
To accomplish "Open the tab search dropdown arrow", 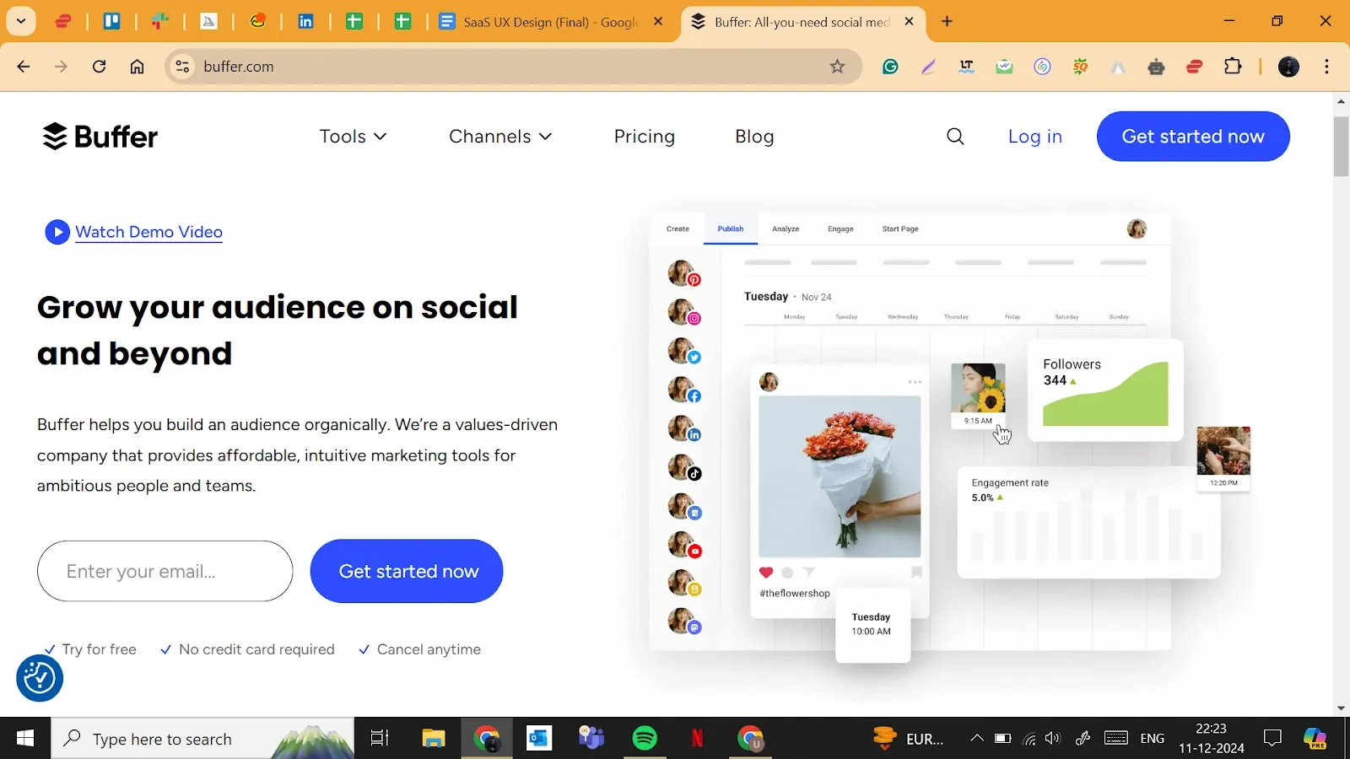I will 20,21.
